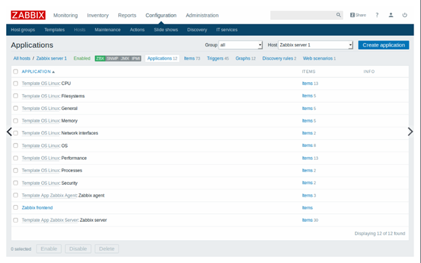Go to Templates submenu
Viewport: 421px width, 263px height.
(x=55, y=30)
